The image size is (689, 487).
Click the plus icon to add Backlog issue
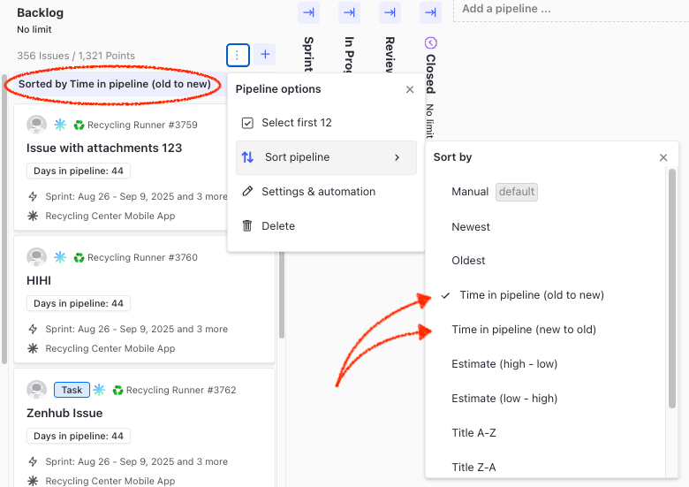265,55
